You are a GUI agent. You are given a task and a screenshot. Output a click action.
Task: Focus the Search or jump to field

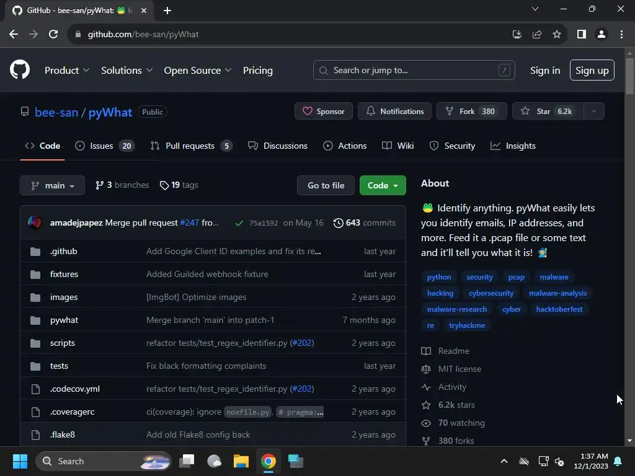[x=414, y=70]
